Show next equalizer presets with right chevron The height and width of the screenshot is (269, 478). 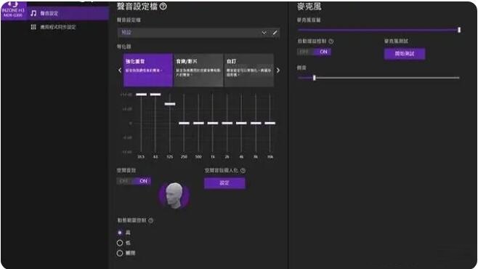pyautogui.click(x=278, y=71)
